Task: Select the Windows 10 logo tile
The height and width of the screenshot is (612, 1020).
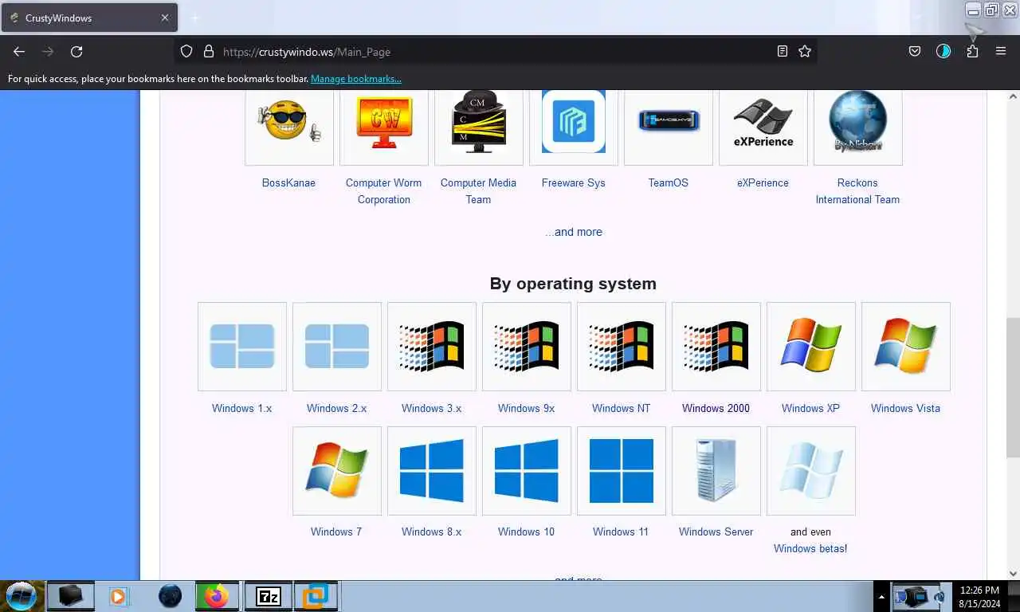Action: click(x=526, y=470)
